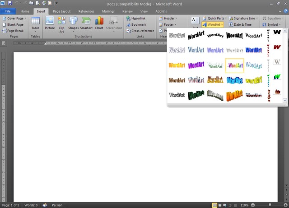Insert a Picture from the ribbon
Viewport: 289px width, 208px height.
pos(50,23)
